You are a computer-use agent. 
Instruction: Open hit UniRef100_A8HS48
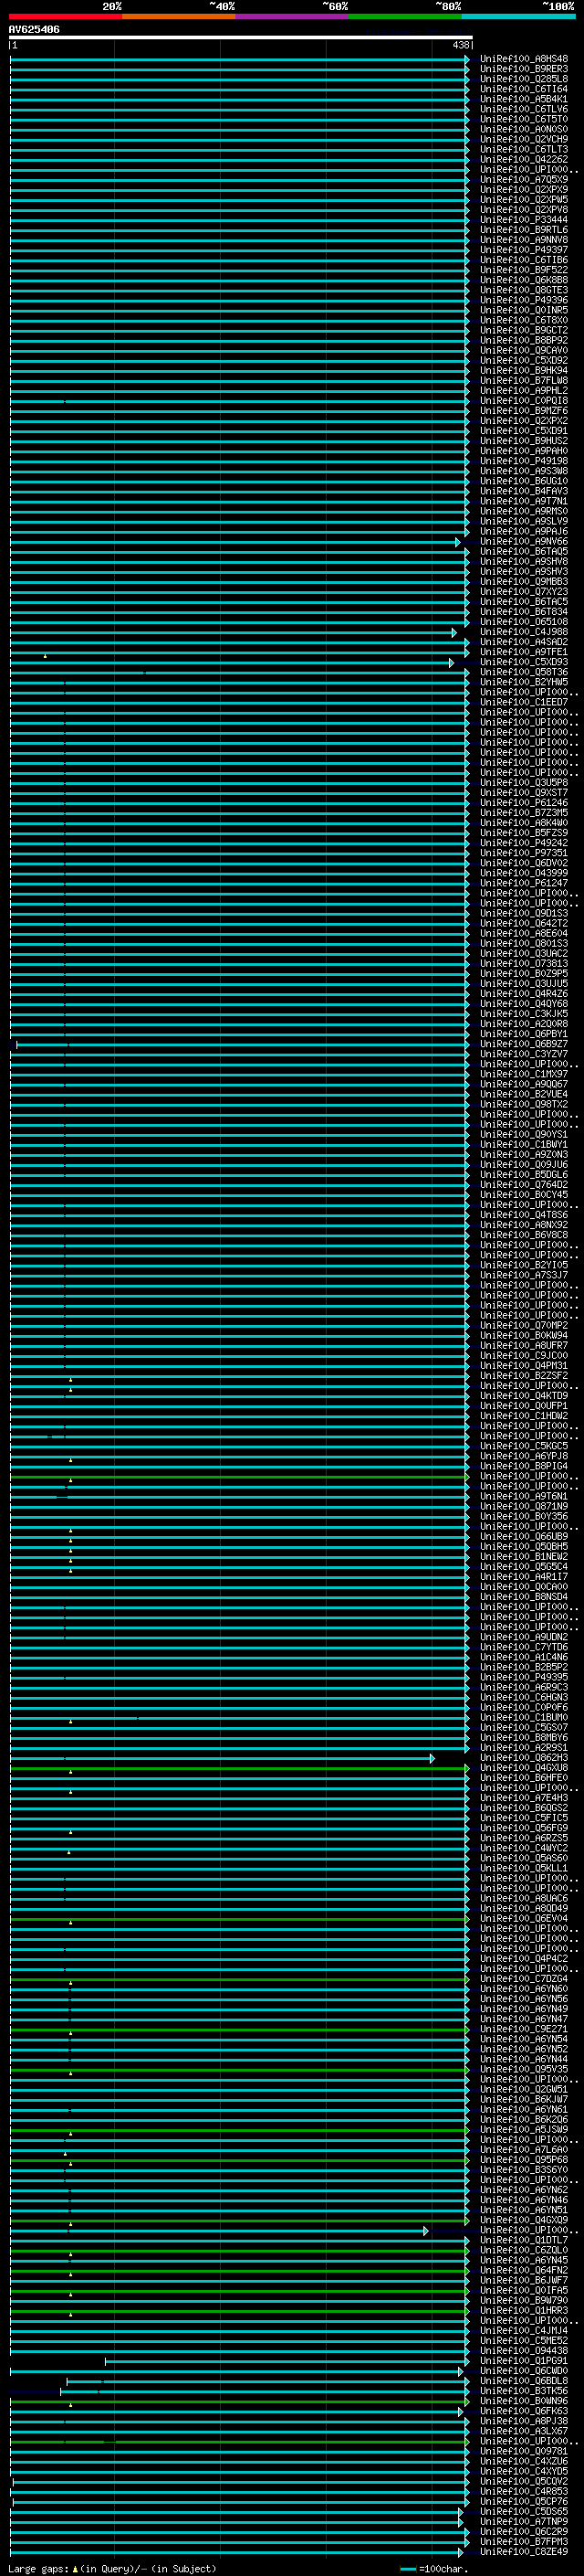click(524, 59)
